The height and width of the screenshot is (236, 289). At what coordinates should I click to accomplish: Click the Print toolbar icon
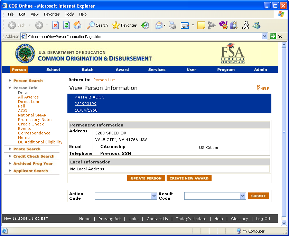(173, 25)
